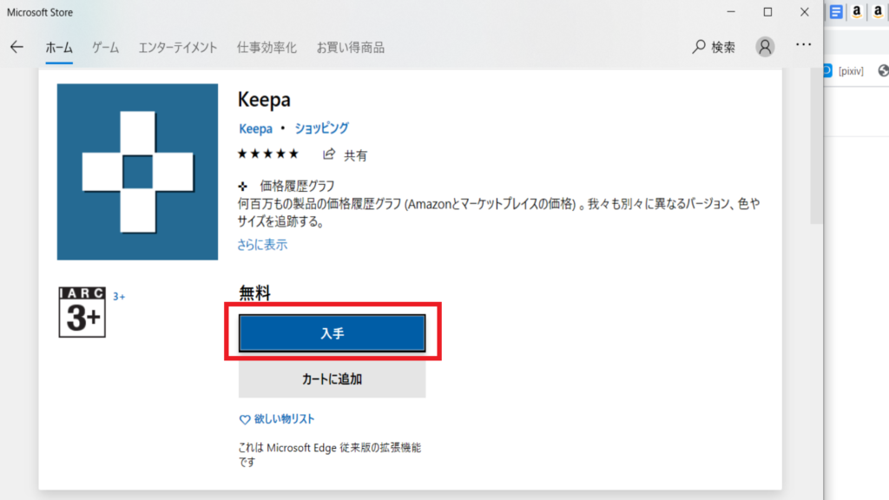Click the vertical scrollbar of the Store
The image size is (889, 500).
[816, 146]
